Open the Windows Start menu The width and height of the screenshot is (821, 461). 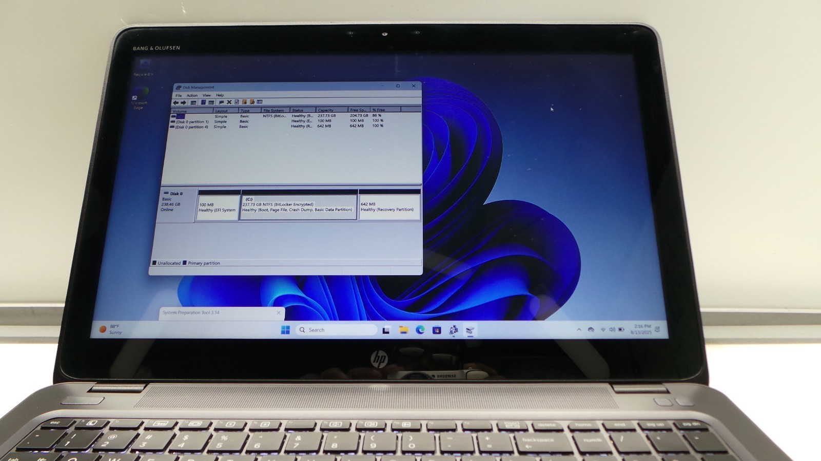coord(285,330)
